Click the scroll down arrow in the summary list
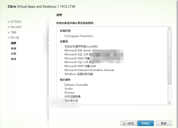 tap(169, 103)
